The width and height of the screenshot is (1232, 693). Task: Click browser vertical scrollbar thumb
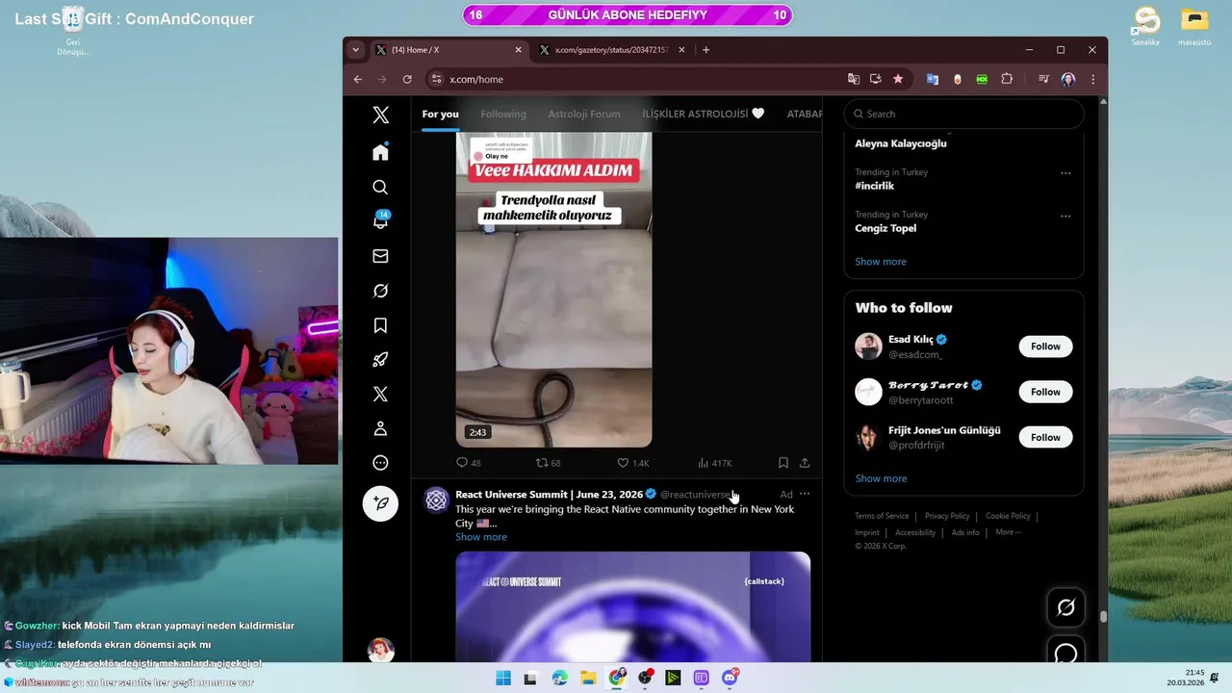[x=1104, y=617]
